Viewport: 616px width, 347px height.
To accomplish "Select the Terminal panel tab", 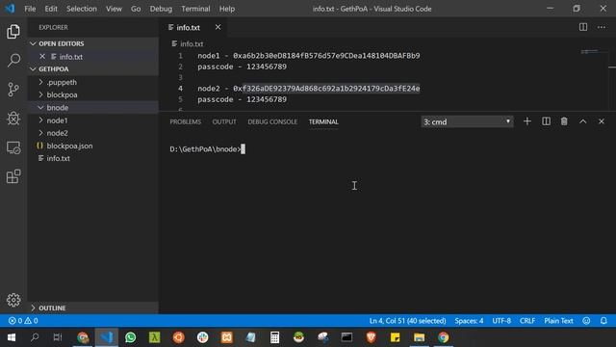I will [323, 122].
